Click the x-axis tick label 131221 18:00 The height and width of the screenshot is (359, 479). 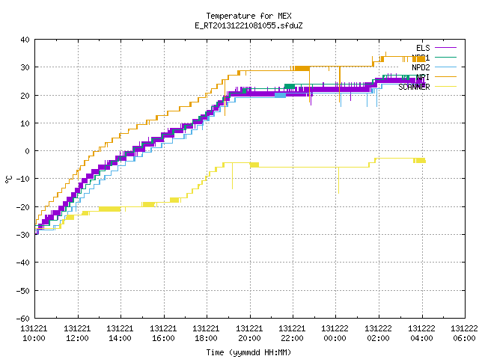pyautogui.click(x=207, y=334)
